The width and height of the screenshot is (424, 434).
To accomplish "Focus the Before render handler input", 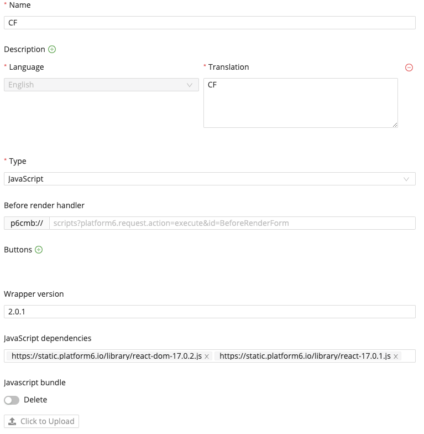I will click(x=232, y=223).
